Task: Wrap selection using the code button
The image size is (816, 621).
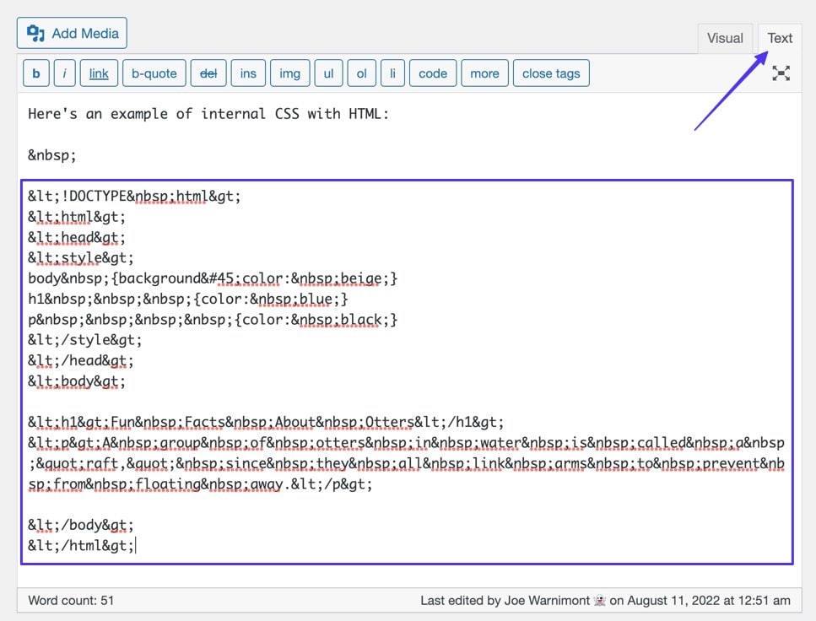Action: point(432,73)
